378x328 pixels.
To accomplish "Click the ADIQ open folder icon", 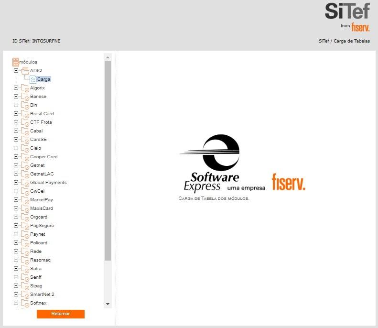I will pos(25,71).
